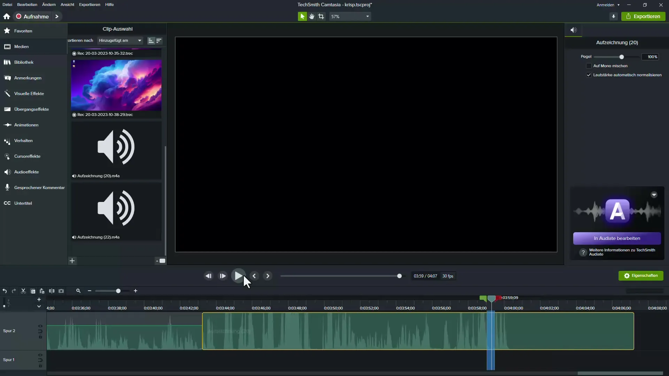Cut selection with the scissors icon
Image resolution: width=669 pixels, height=376 pixels.
click(23, 291)
